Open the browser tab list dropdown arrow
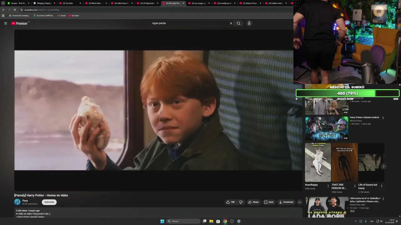The height and width of the screenshot is (225, 401). (x=3, y=3)
